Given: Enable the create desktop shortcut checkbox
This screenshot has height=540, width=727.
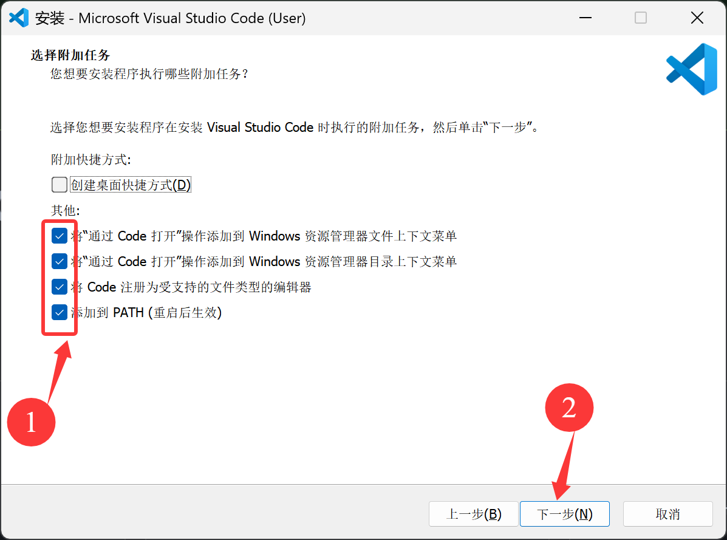Looking at the screenshot, I should click(60, 185).
